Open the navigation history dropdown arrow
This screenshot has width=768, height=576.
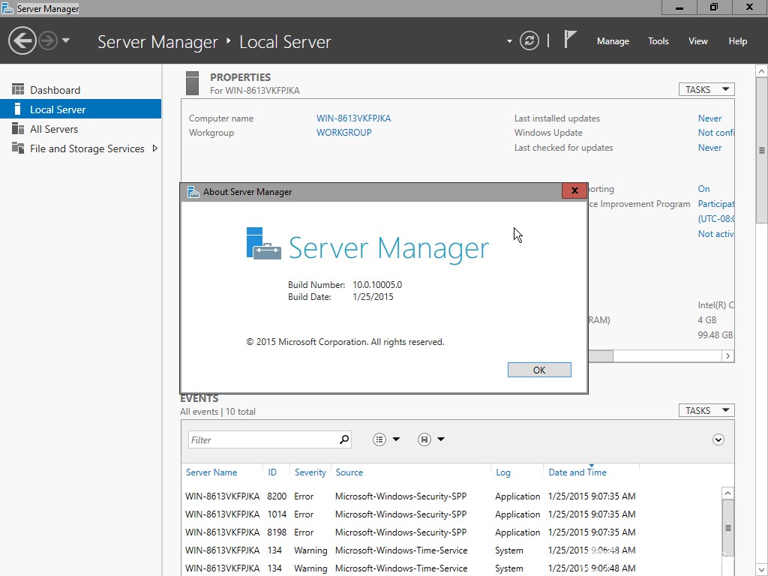click(66, 40)
